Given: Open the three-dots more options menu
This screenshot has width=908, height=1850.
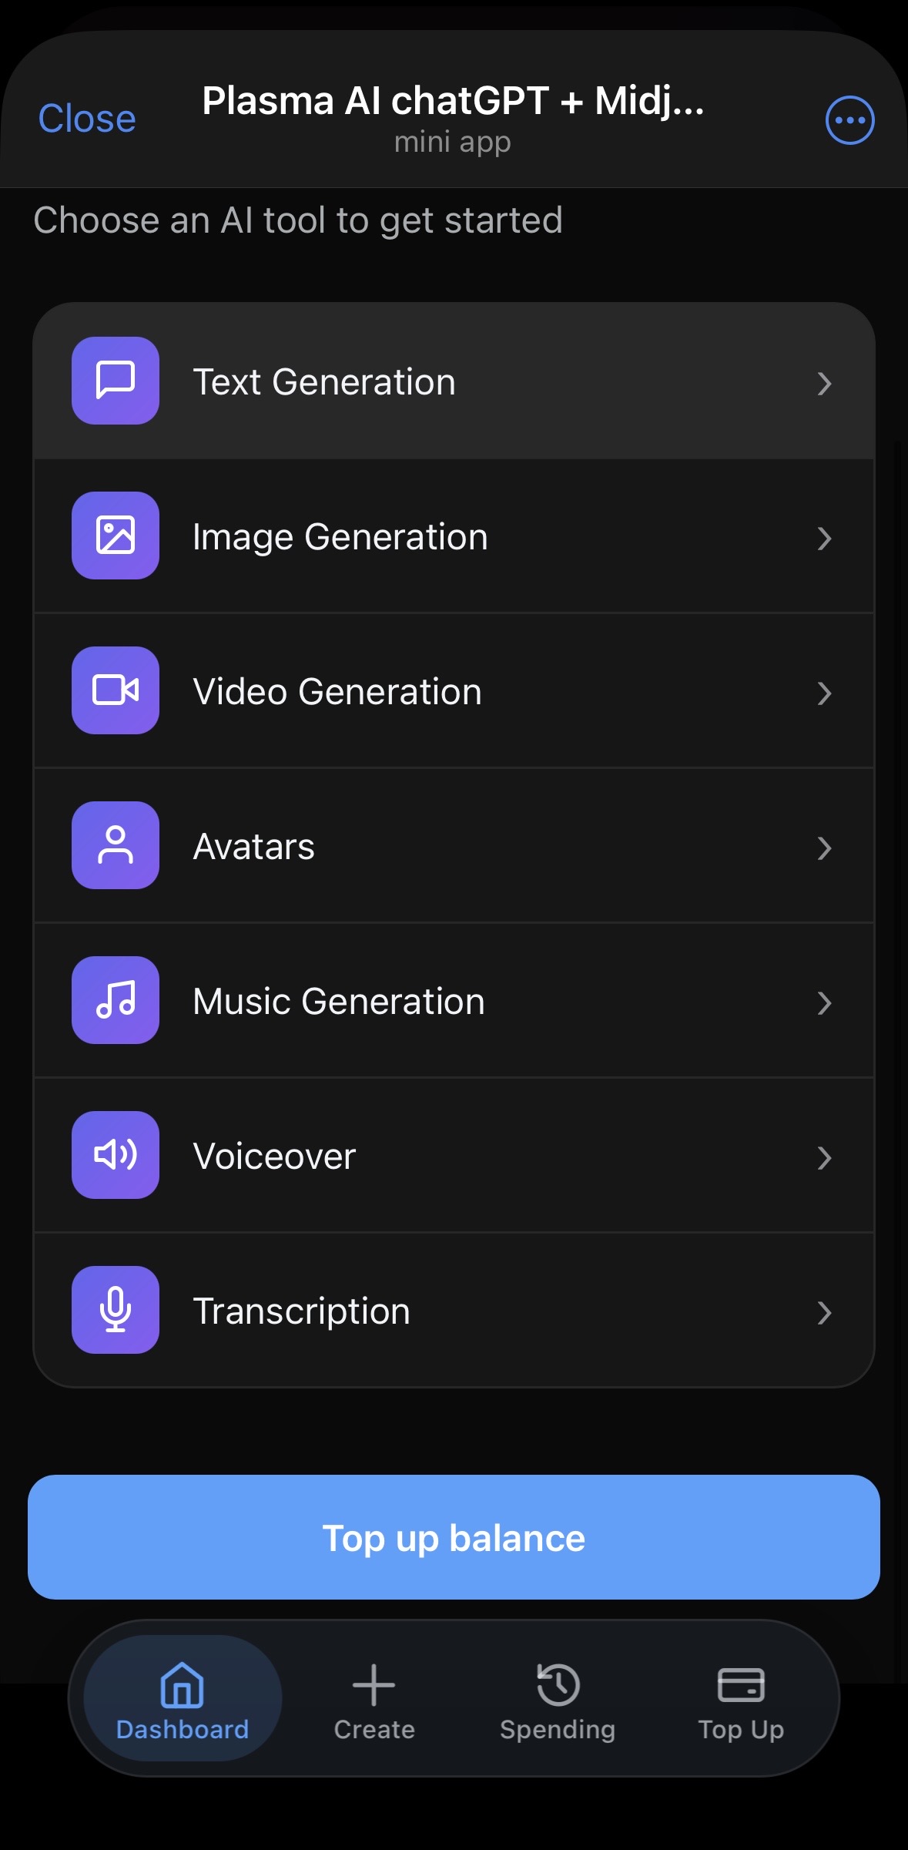Looking at the screenshot, I should 849,120.
